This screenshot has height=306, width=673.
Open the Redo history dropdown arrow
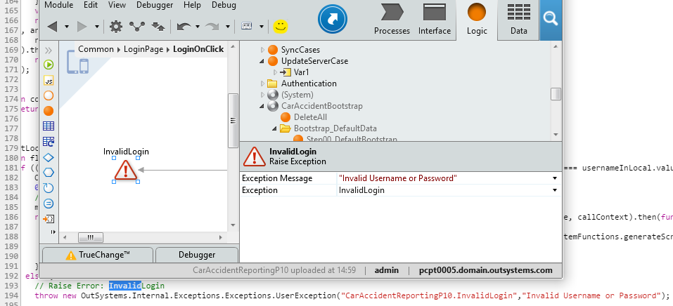(x=227, y=27)
